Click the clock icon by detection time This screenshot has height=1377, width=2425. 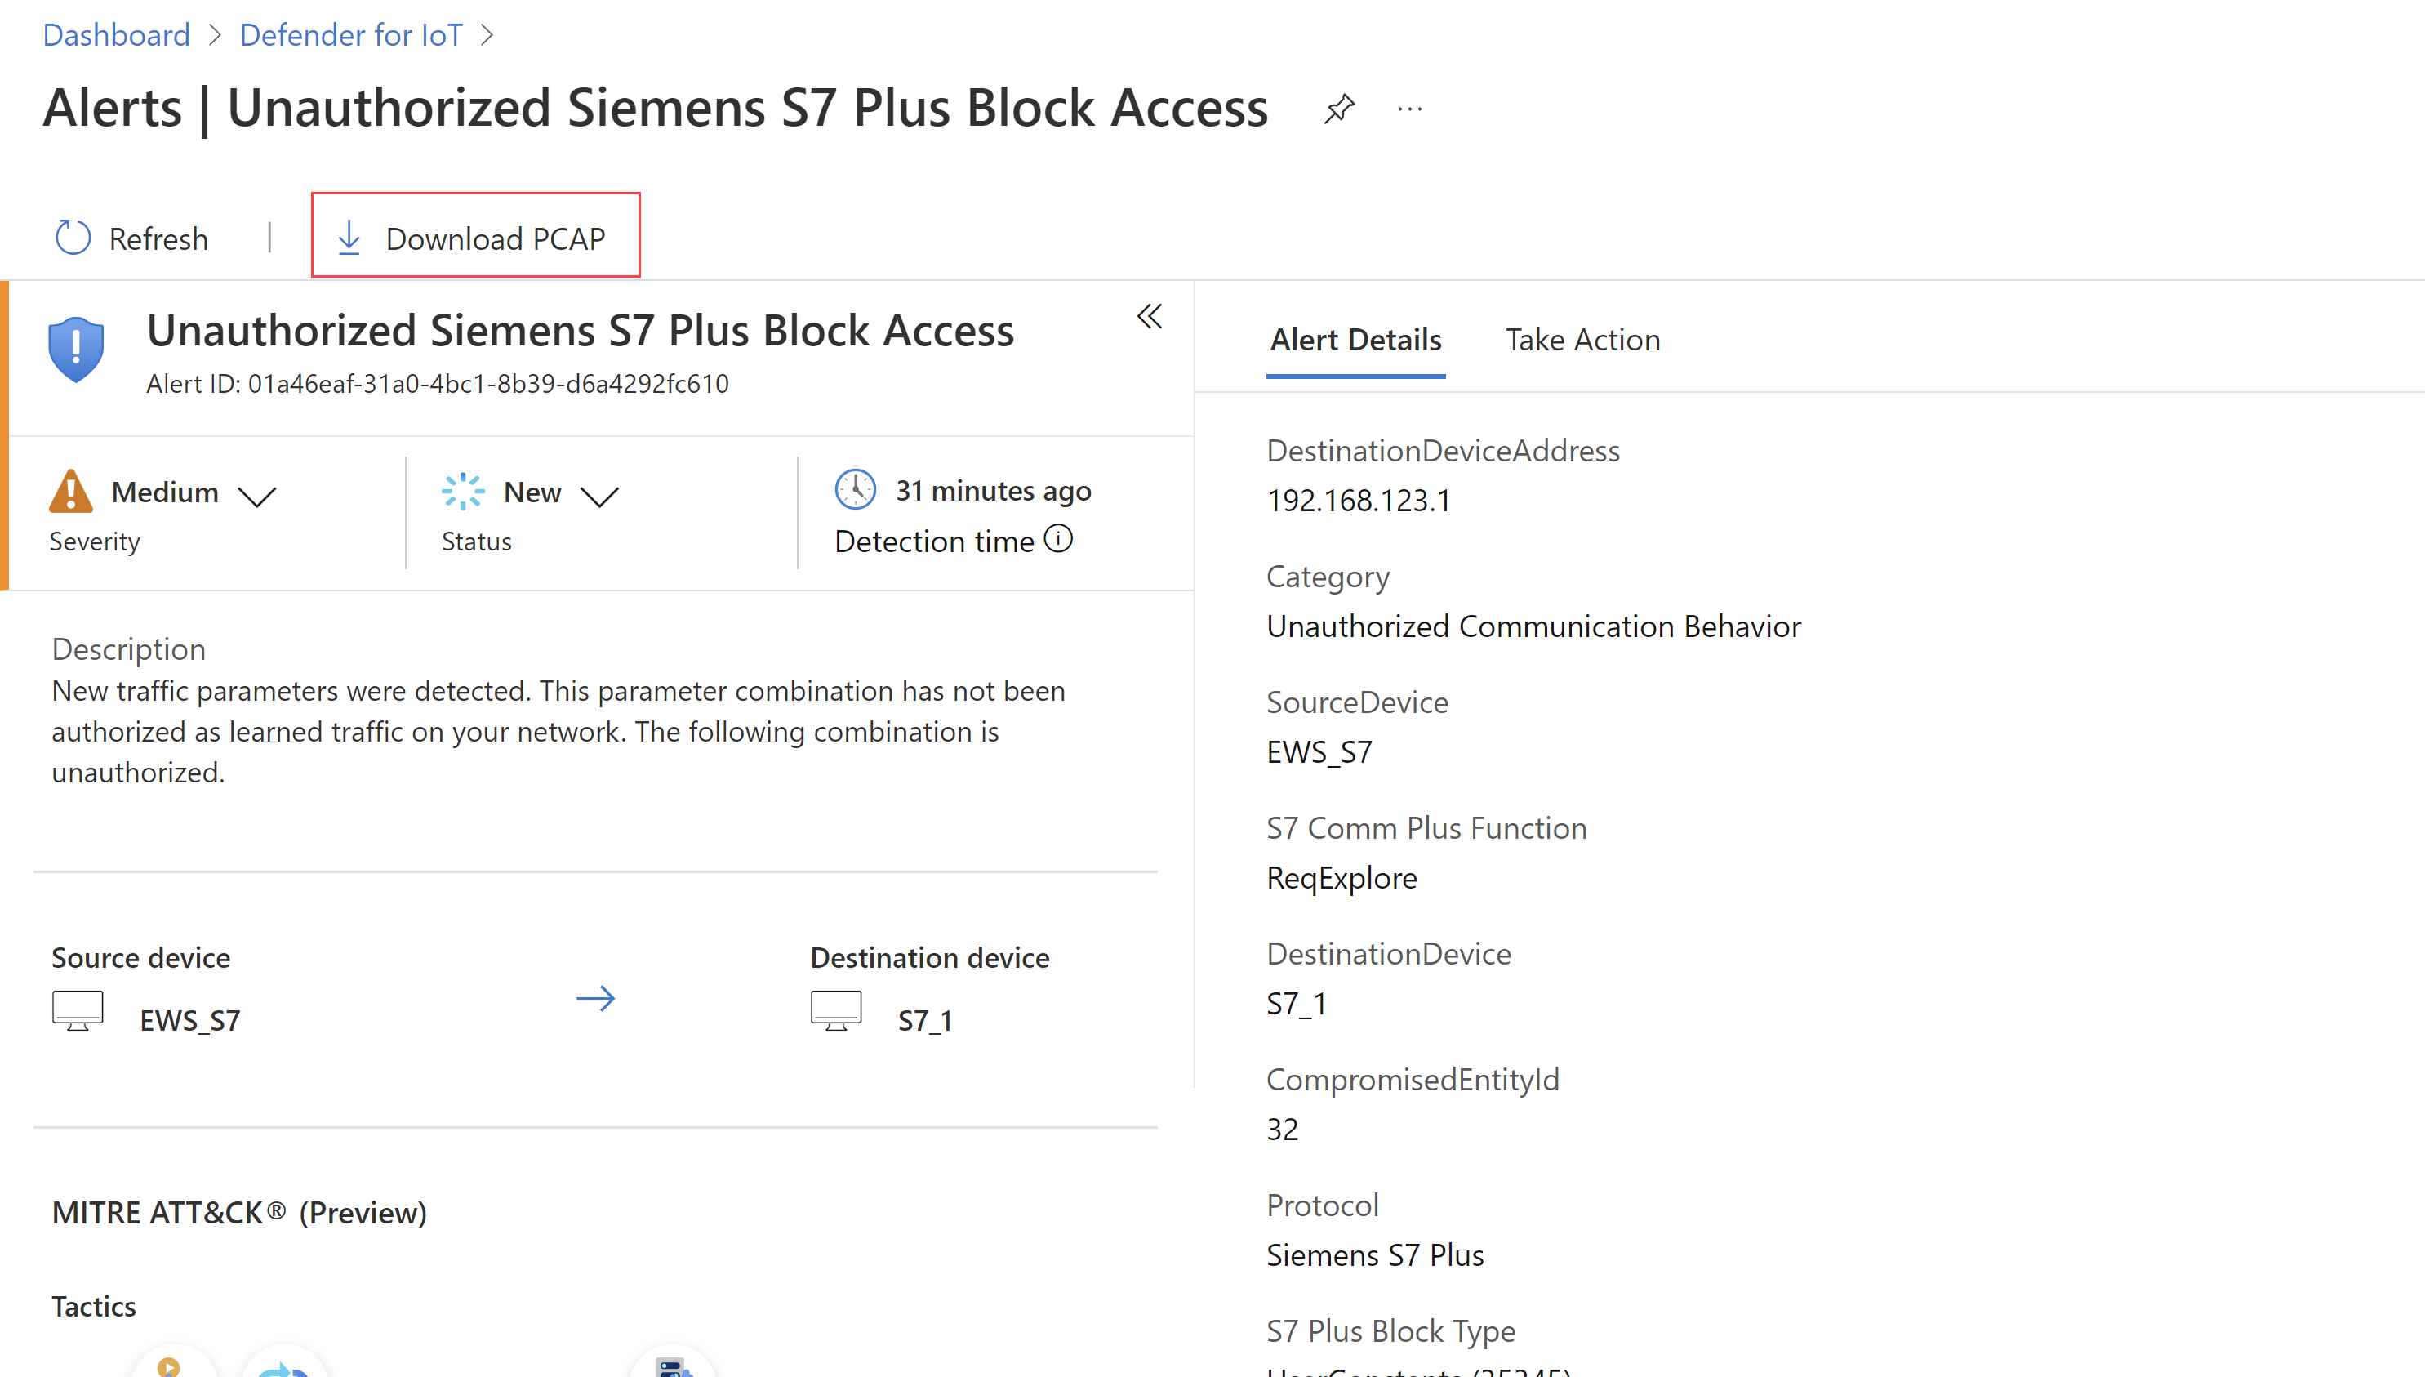pyautogui.click(x=855, y=490)
